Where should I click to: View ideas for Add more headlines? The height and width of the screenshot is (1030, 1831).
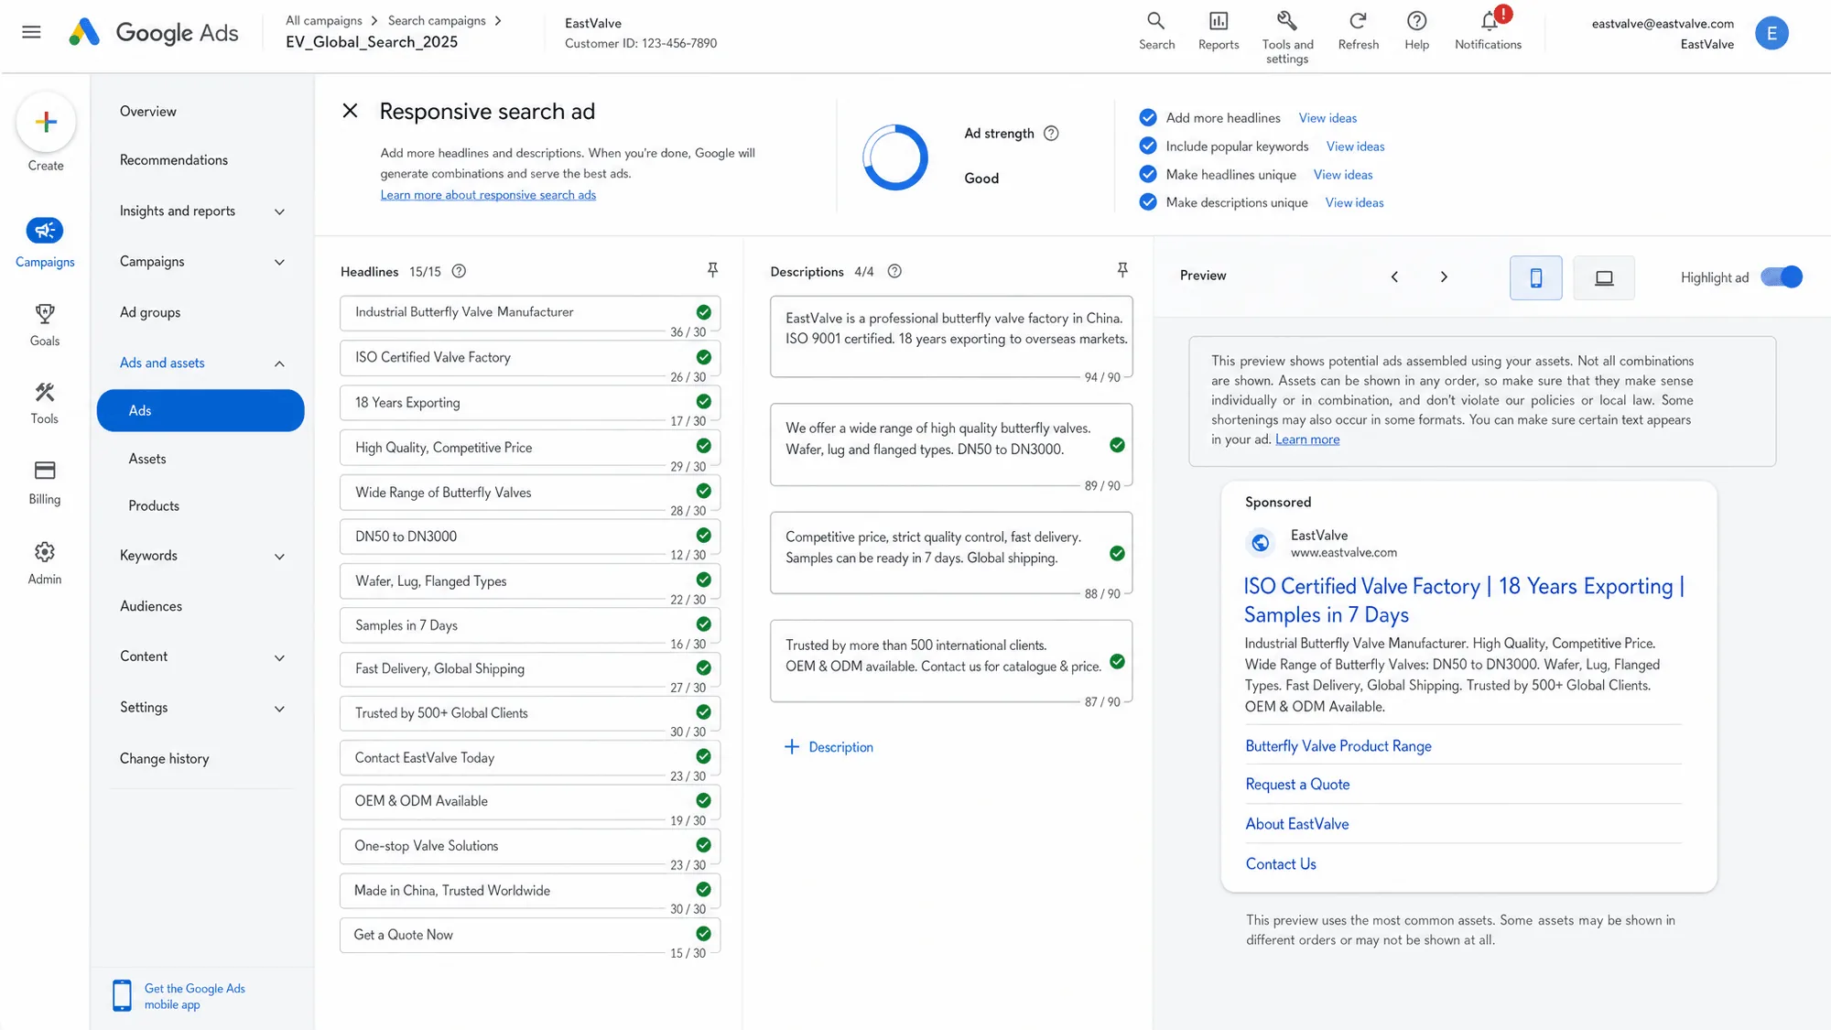(x=1327, y=117)
